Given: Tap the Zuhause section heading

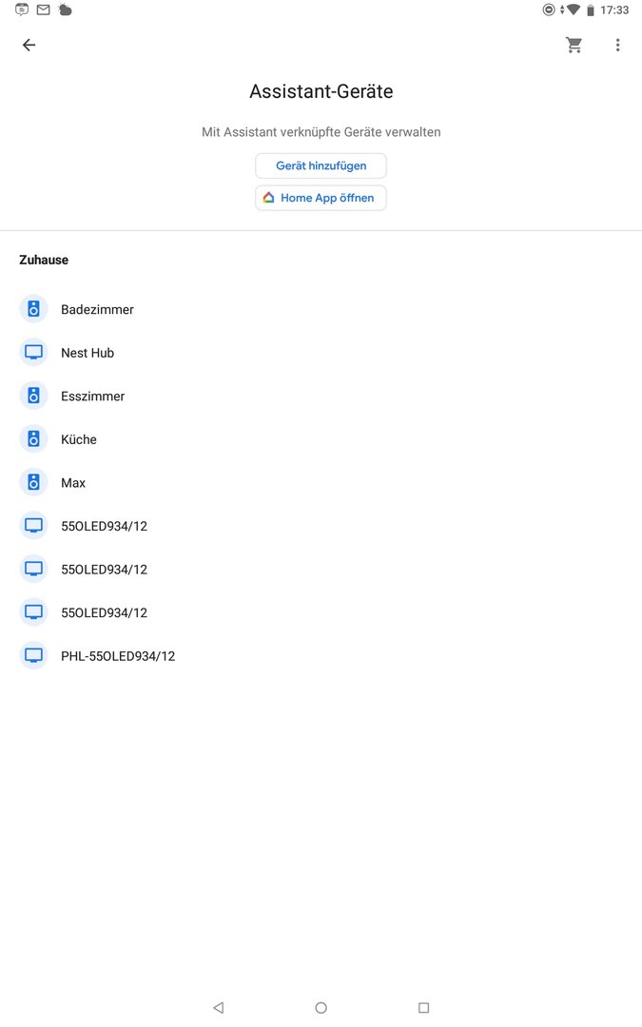Looking at the screenshot, I should click(x=44, y=260).
